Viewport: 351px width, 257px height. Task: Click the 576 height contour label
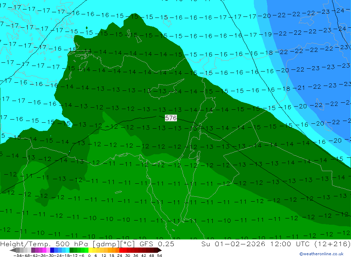(171, 118)
